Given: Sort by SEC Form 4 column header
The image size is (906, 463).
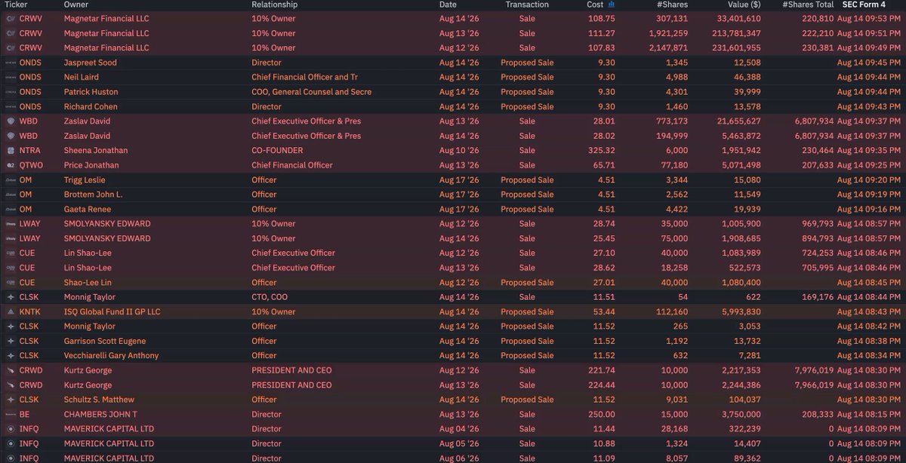Looking at the screenshot, I should [864, 5].
